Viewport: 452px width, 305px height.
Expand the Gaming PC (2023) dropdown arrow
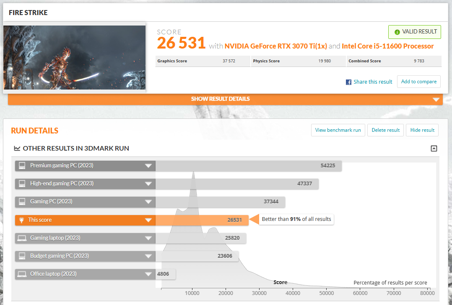[x=148, y=202]
